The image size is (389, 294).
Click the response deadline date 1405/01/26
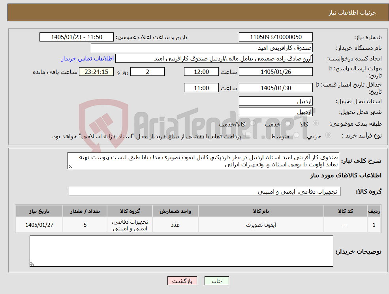[276, 72]
